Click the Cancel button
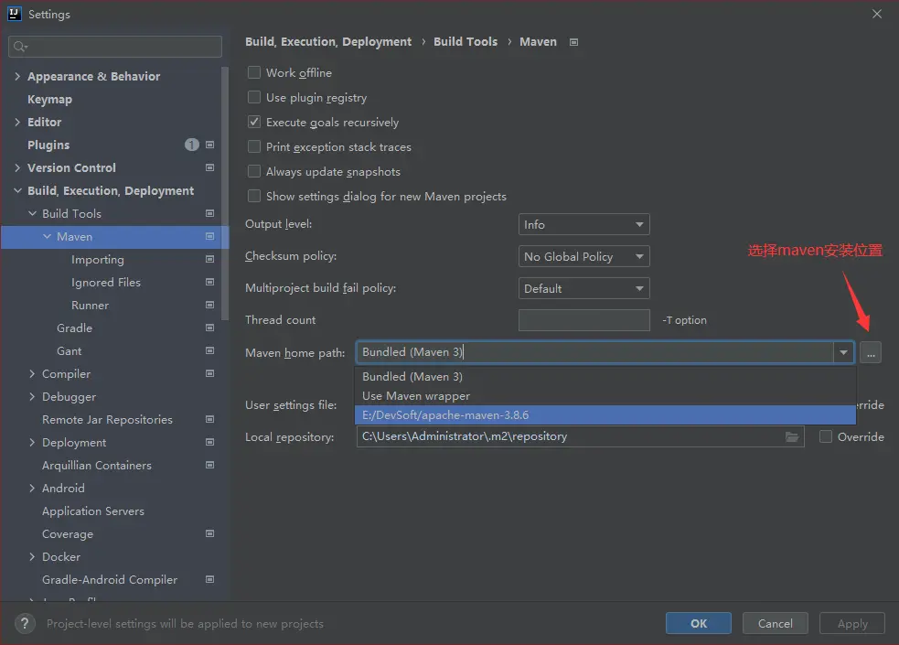 coord(775,623)
